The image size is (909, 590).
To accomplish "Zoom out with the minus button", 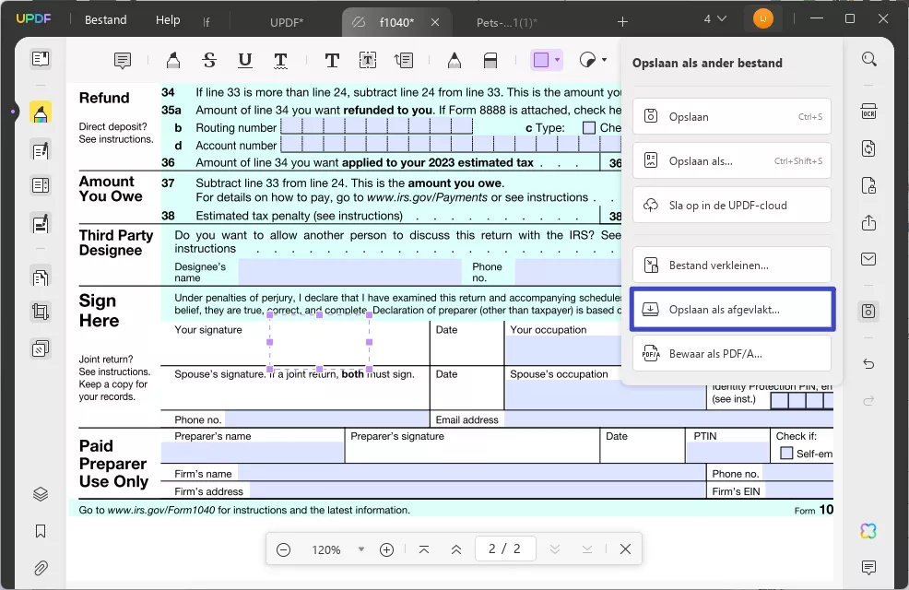I will pyautogui.click(x=283, y=549).
